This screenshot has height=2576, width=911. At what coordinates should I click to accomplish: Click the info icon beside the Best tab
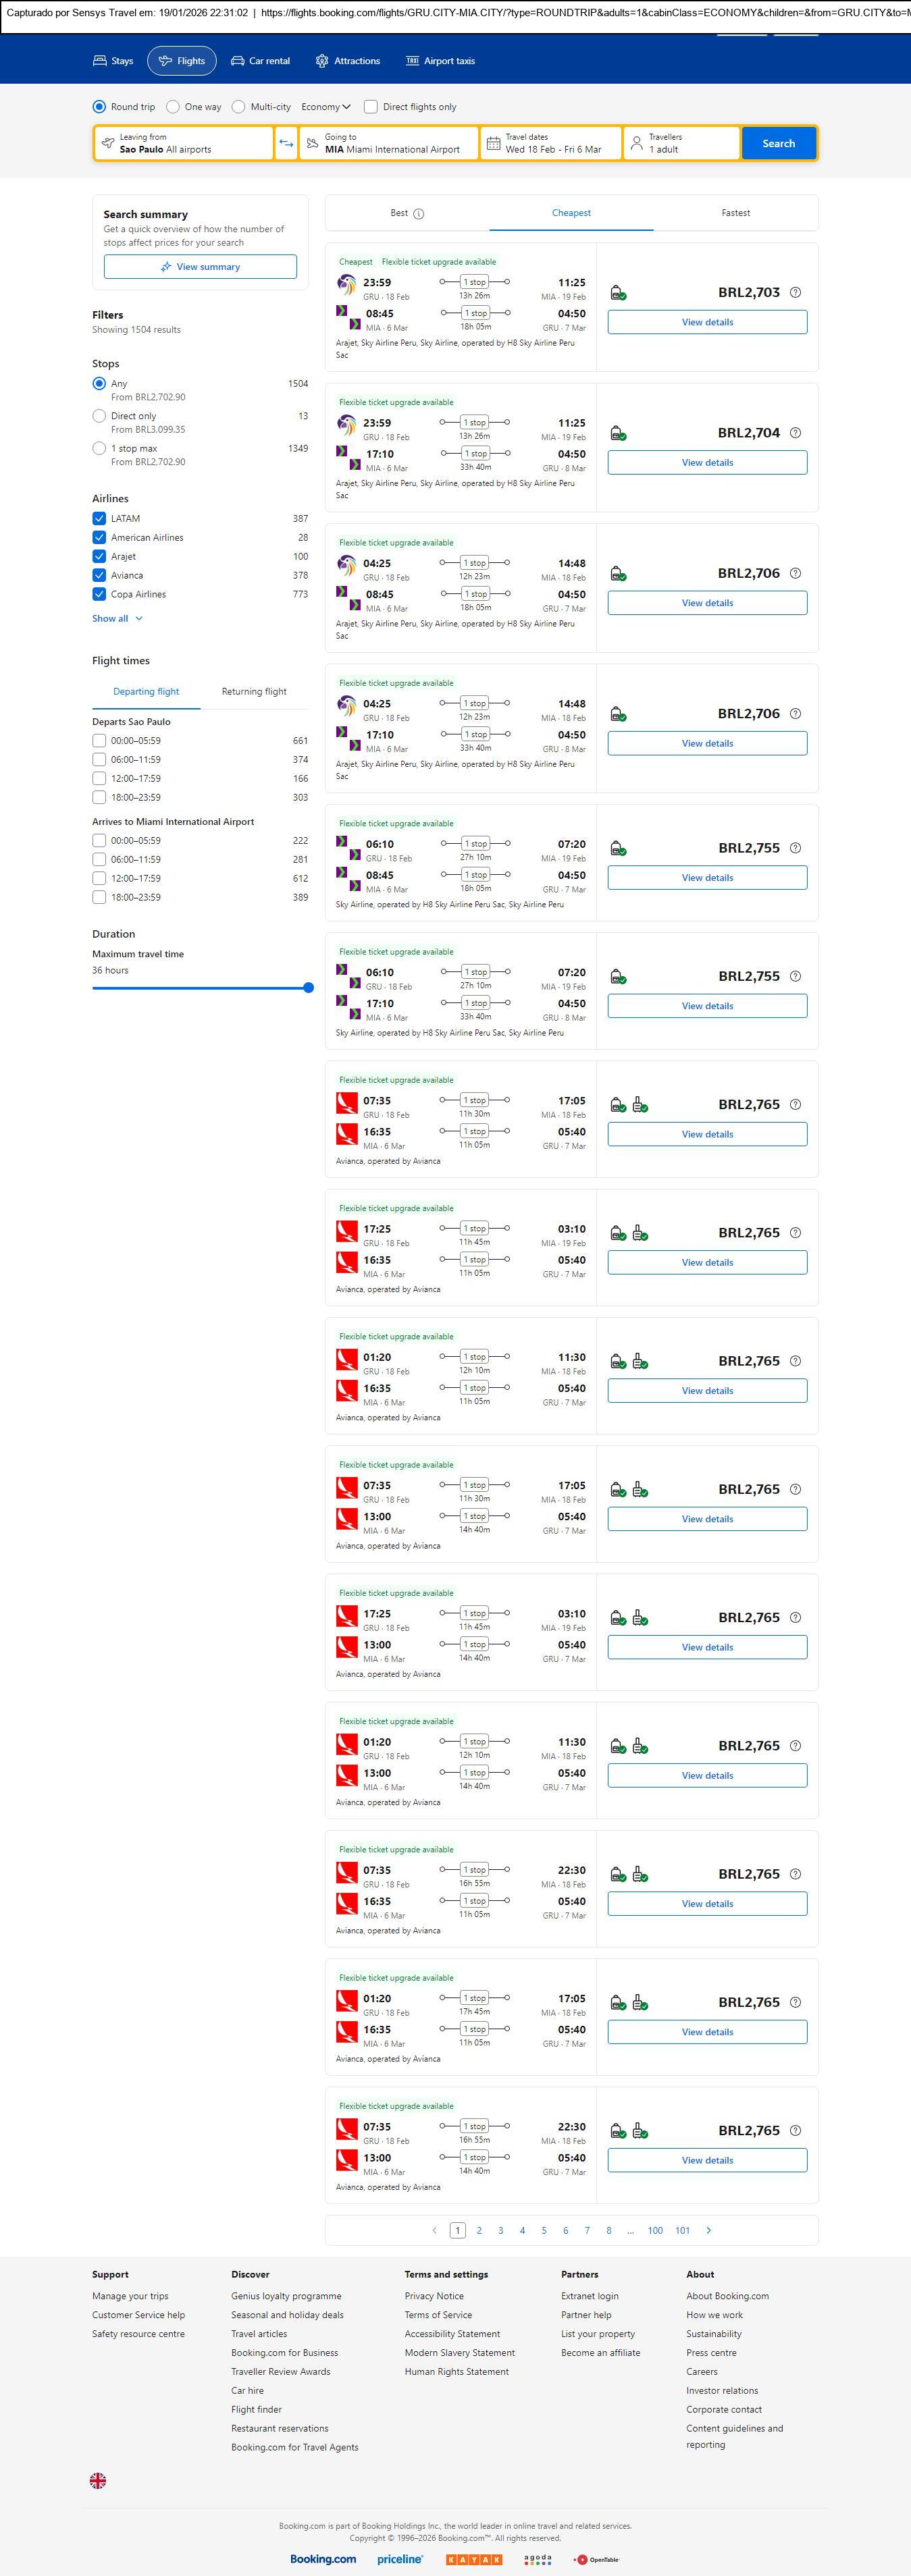click(419, 214)
